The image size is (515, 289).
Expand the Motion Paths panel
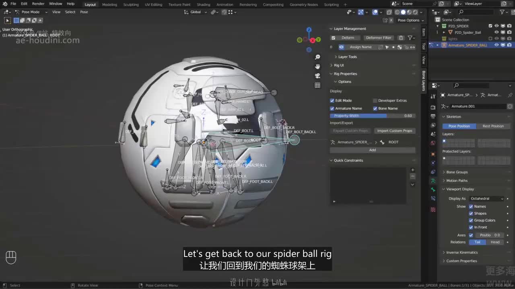457,181
